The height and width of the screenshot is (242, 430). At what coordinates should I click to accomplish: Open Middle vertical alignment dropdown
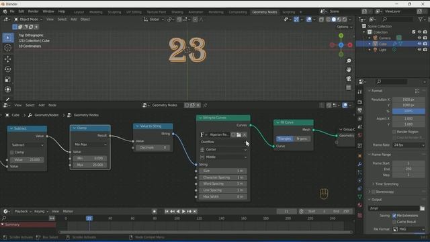coord(223,157)
